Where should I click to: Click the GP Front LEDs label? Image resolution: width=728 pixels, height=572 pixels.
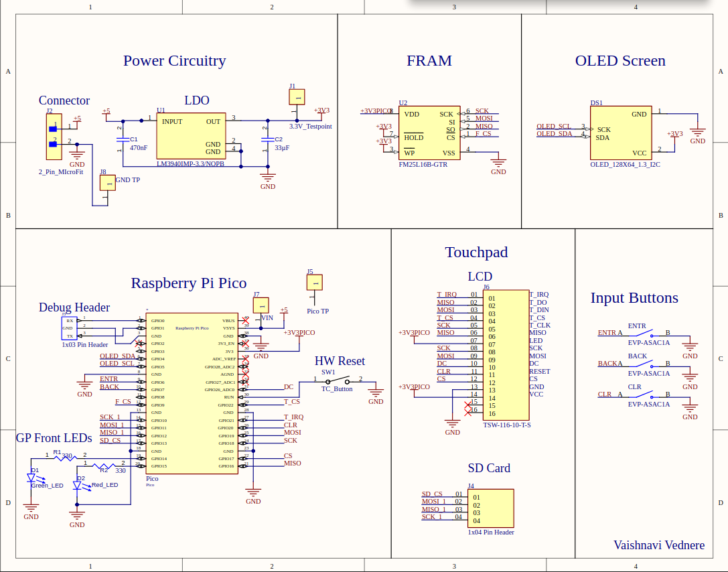click(x=54, y=438)
